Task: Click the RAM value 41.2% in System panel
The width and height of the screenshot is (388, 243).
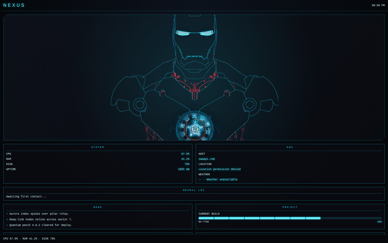Action: [185, 159]
